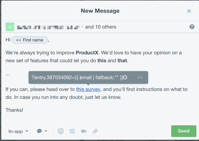Insert an image using the picture icon
Viewport: 199px width, 141px height.
72,131
